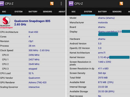Screen dimensions: 130x97
Task: Switch to SYSTEM tab in left panel
Action: [18, 12]
